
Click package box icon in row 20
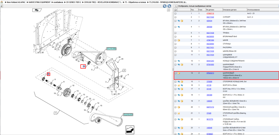click(179, 107)
